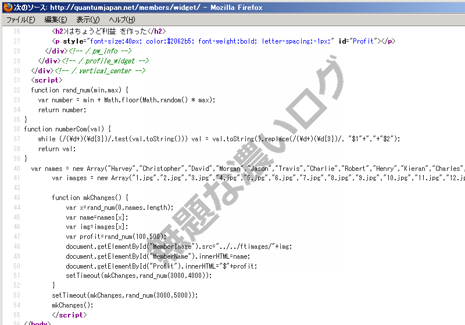Select the function rand_num(min,max) line
Viewport: 465px width, 325px height.
click(80, 90)
